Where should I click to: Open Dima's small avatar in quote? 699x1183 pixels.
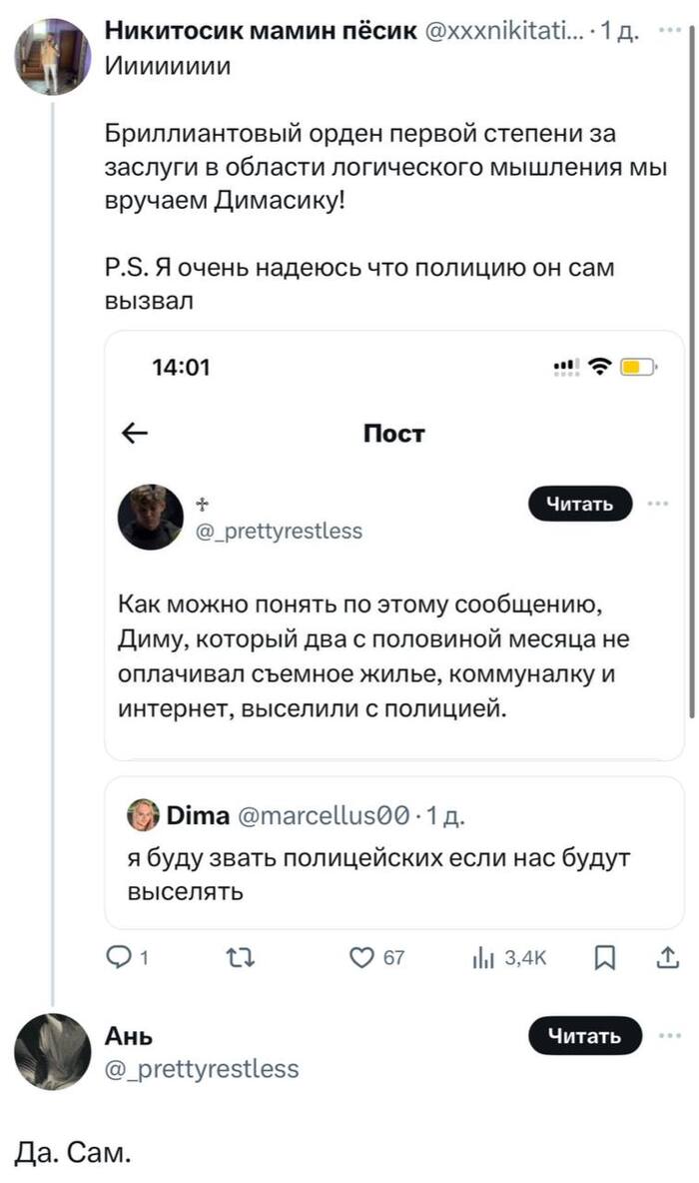pos(143,816)
